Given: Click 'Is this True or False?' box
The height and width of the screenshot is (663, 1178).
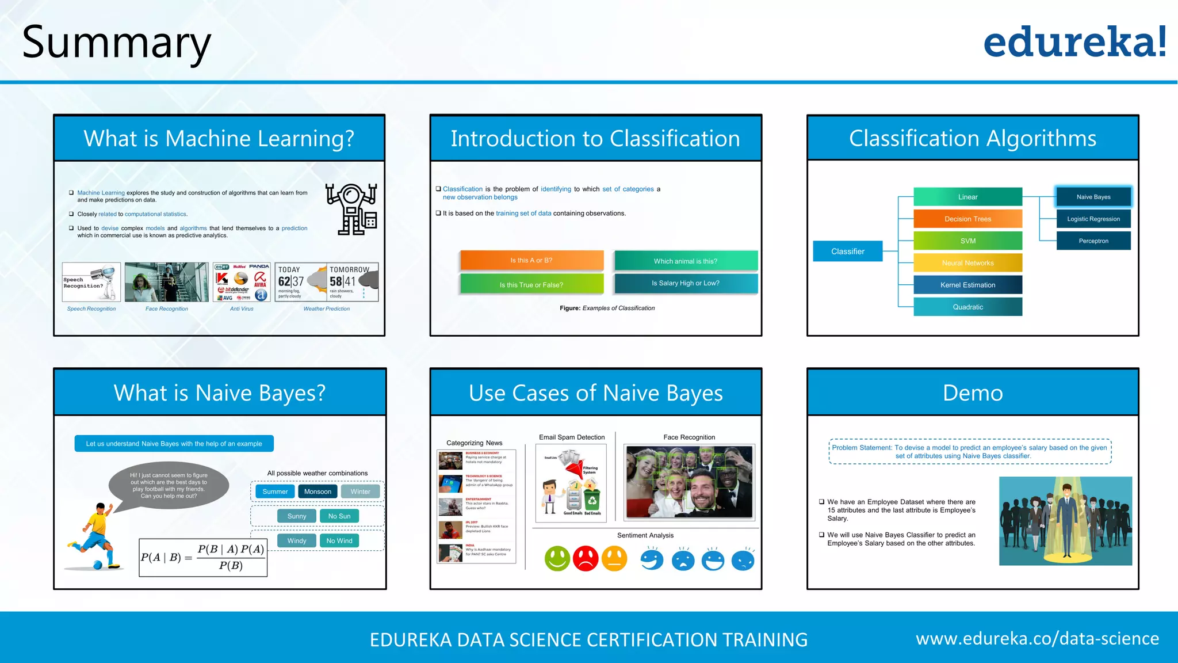Looking at the screenshot, I should point(531,285).
